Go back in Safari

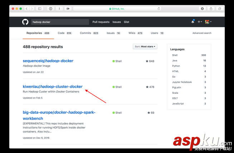[x=26, y=9]
